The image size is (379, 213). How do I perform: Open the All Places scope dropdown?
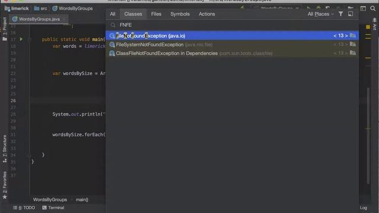[x=320, y=14]
